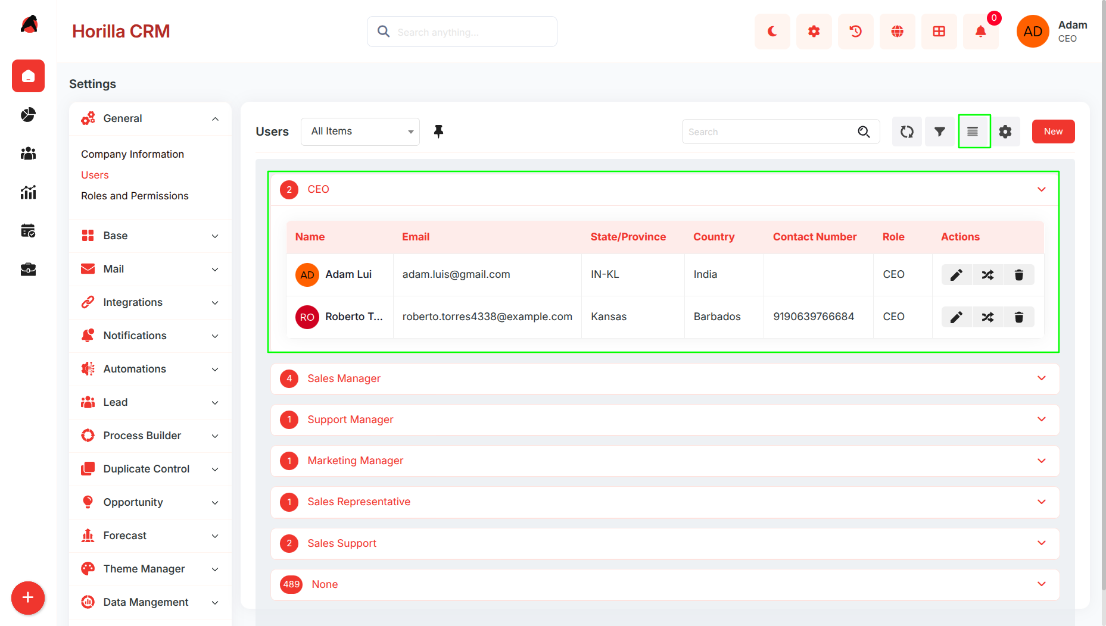Screen dimensions: 1106x626
Task: Edit Adam Lui with pencil icon
Action: coord(957,275)
